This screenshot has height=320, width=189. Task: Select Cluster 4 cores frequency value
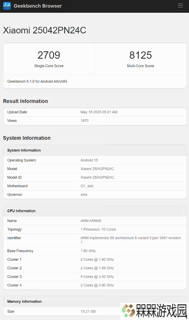tap(97, 285)
